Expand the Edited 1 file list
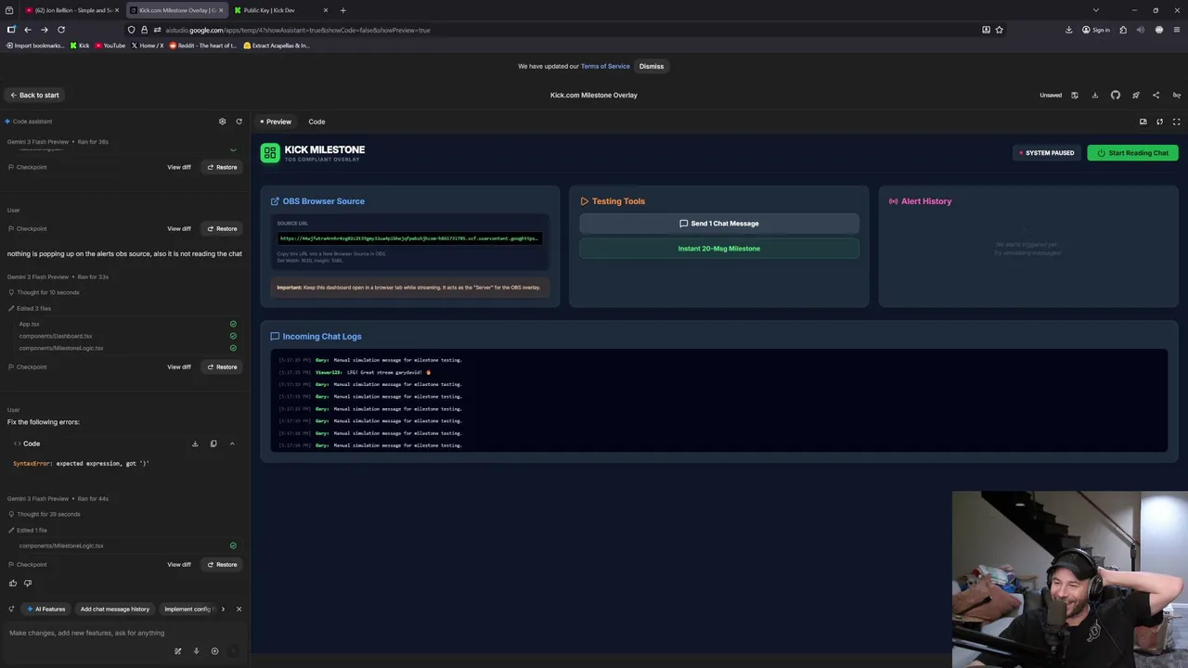This screenshot has height=668, width=1188. (x=26, y=530)
